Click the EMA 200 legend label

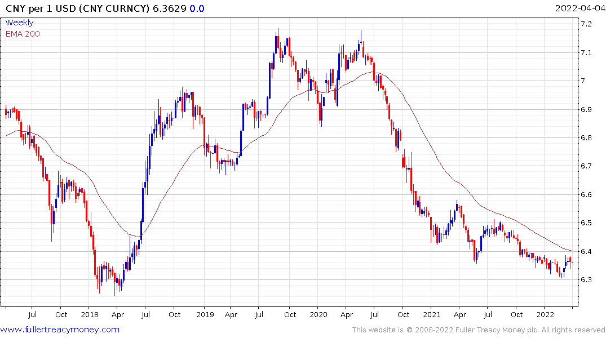coord(23,34)
